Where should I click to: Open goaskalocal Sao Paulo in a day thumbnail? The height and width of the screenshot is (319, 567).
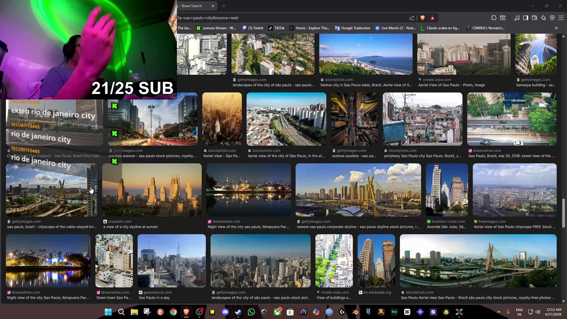[171, 261]
